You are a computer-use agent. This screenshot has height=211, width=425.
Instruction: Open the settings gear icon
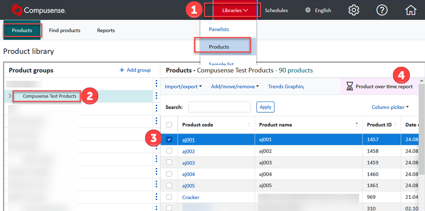click(354, 10)
